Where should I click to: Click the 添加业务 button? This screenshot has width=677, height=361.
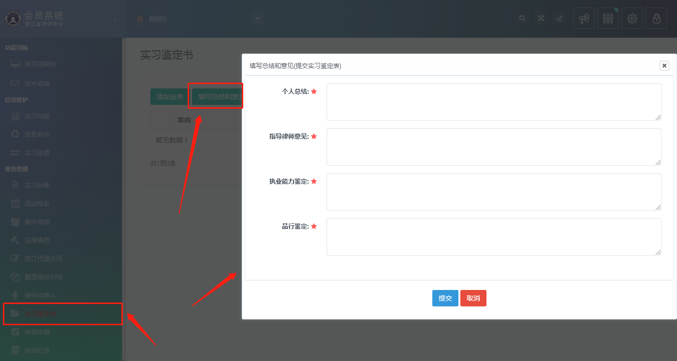tap(170, 97)
